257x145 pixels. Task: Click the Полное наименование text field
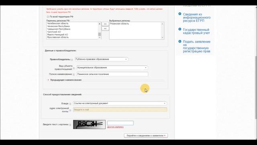112,74
